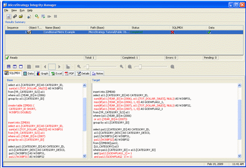Screen dimensions: 246x168
Task: Click the play/resume execution icon
Action: coord(49,16)
